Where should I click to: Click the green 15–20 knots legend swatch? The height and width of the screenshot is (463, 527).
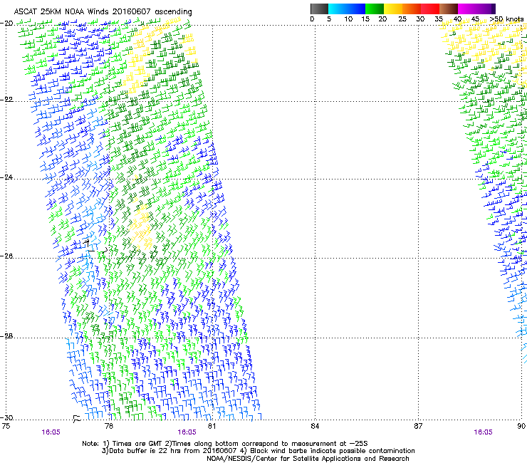coord(375,9)
